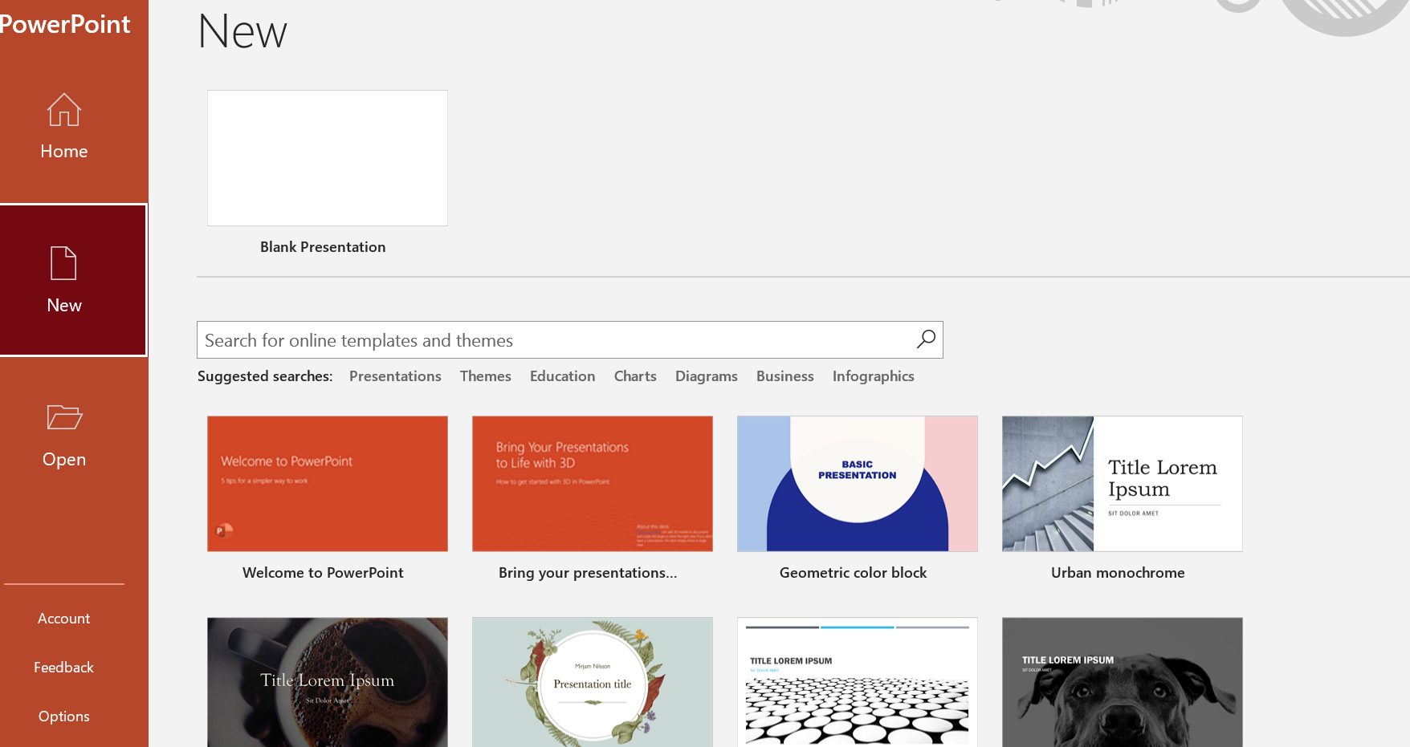
Task: Choose the Geometric color block template thumbnail
Action: (x=858, y=484)
